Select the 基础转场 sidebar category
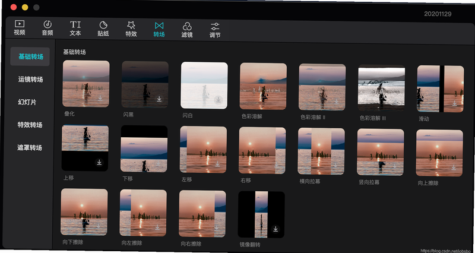Viewport: 475px width, 253px height. pyautogui.click(x=30, y=56)
